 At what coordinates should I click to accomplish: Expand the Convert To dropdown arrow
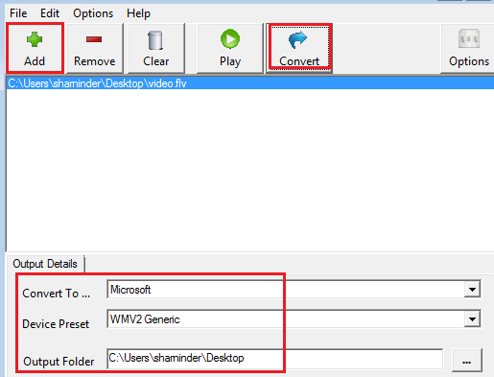472,290
